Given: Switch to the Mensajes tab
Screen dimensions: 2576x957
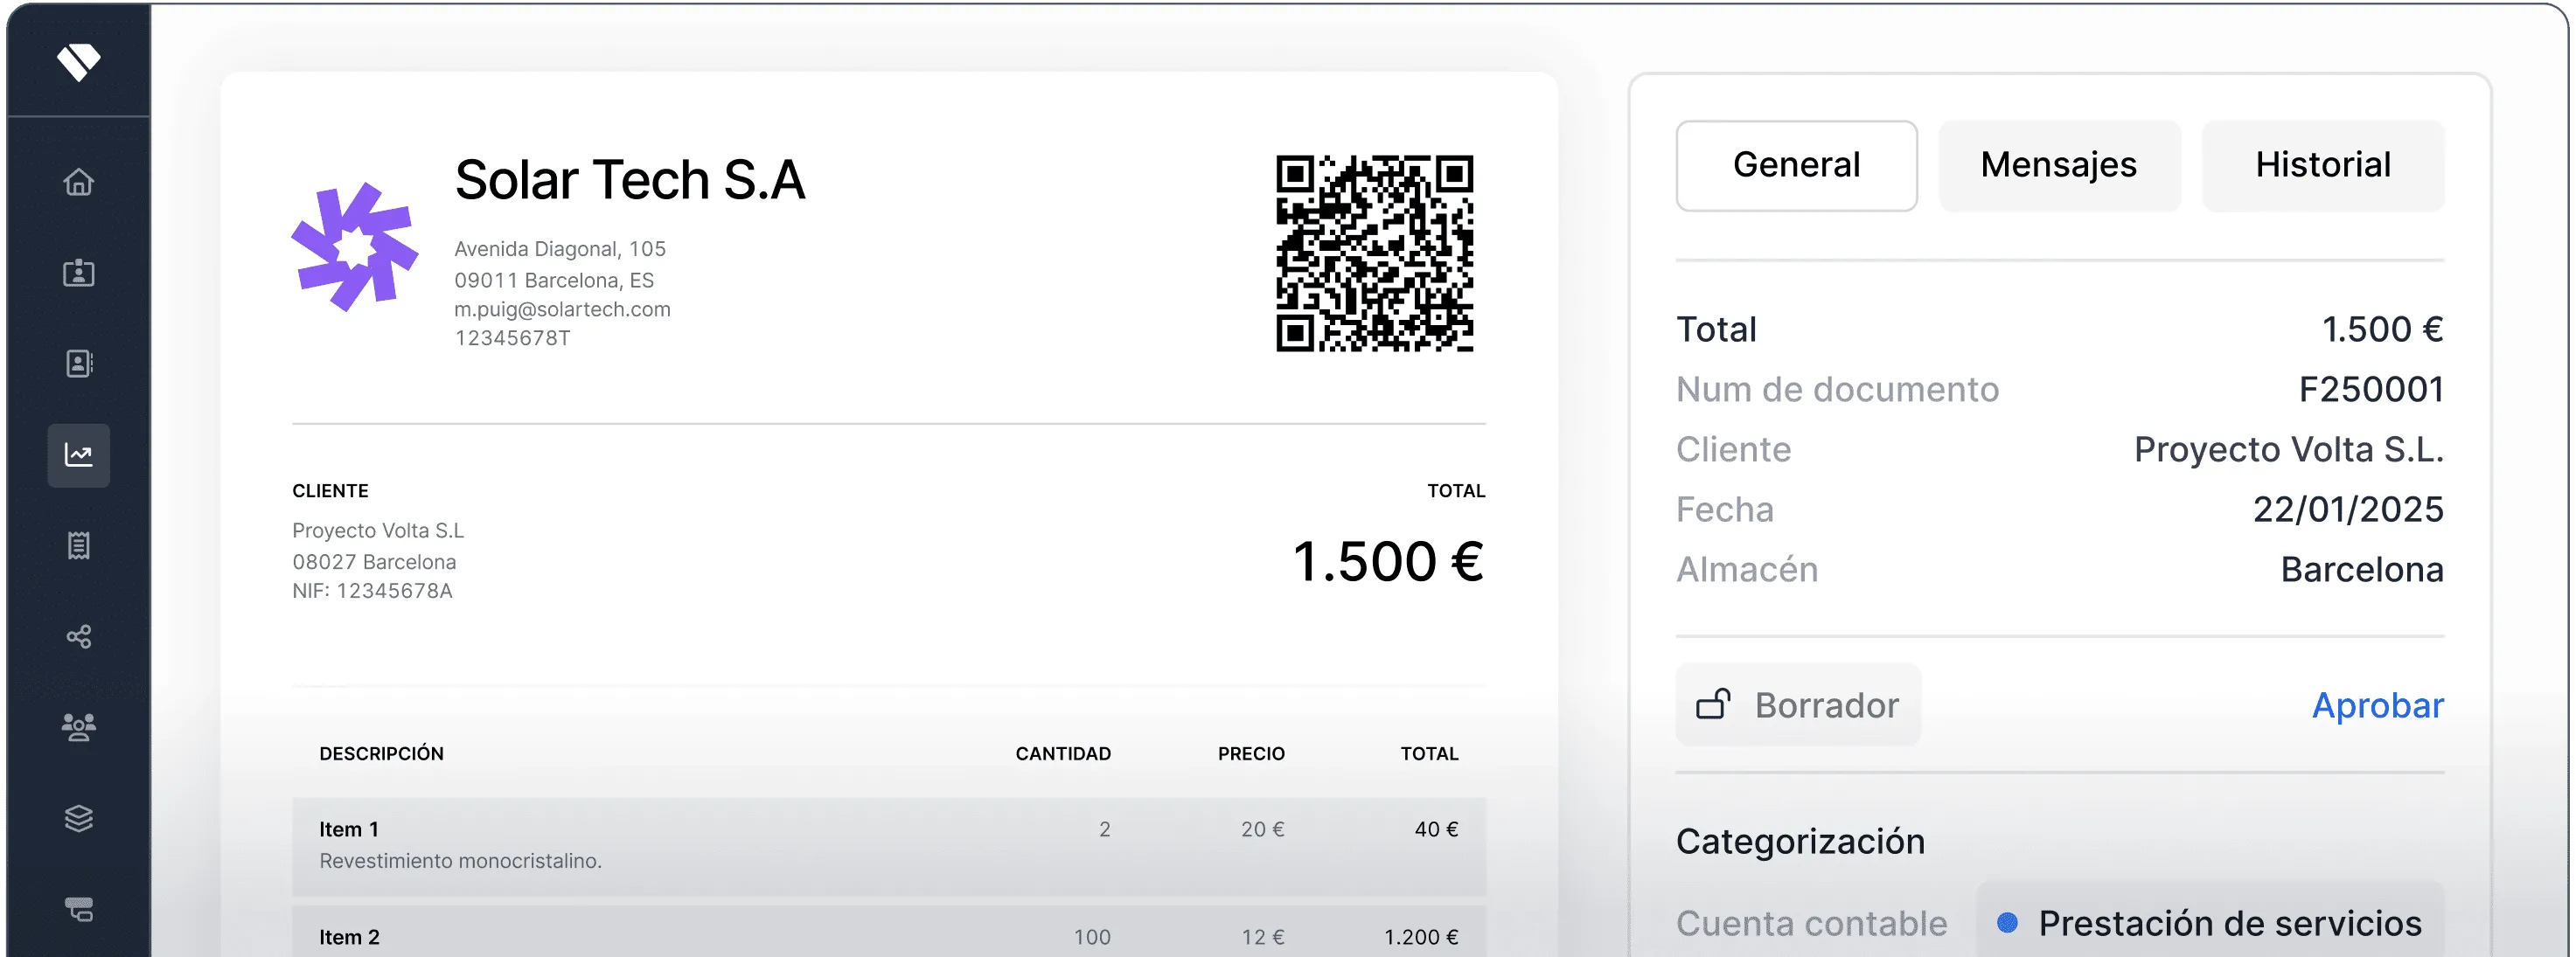Looking at the screenshot, I should click(2059, 165).
